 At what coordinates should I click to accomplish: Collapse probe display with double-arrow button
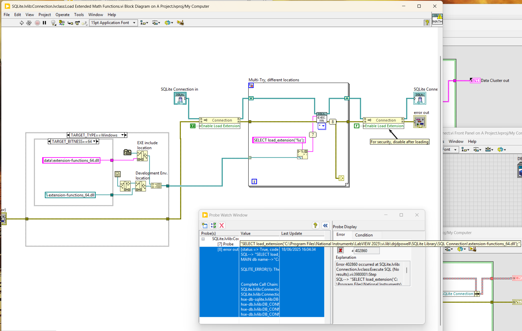[325, 226]
